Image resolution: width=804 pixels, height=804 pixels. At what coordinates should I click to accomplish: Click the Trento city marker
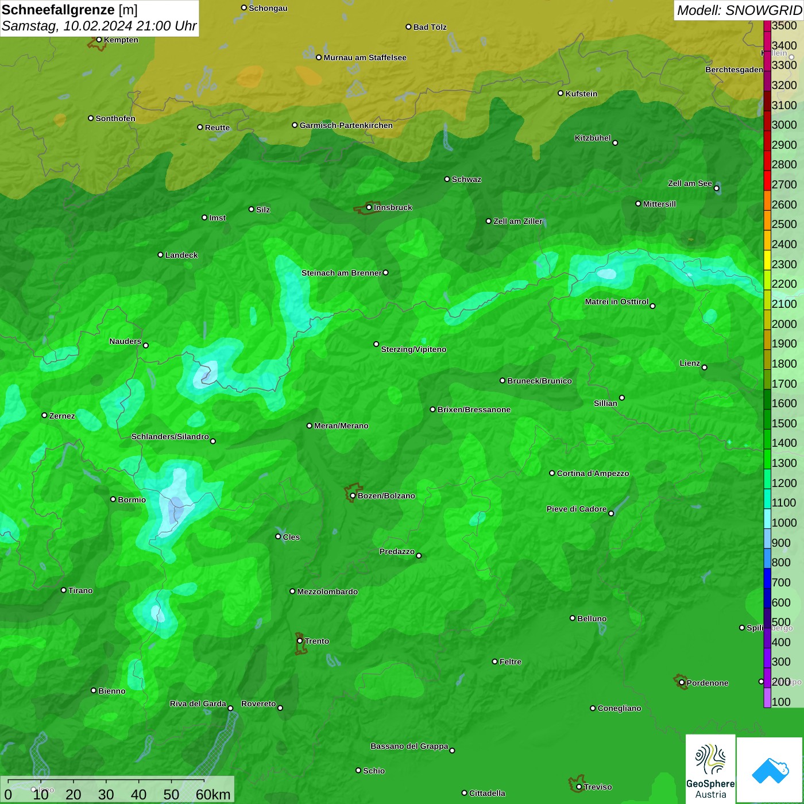click(x=300, y=641)
